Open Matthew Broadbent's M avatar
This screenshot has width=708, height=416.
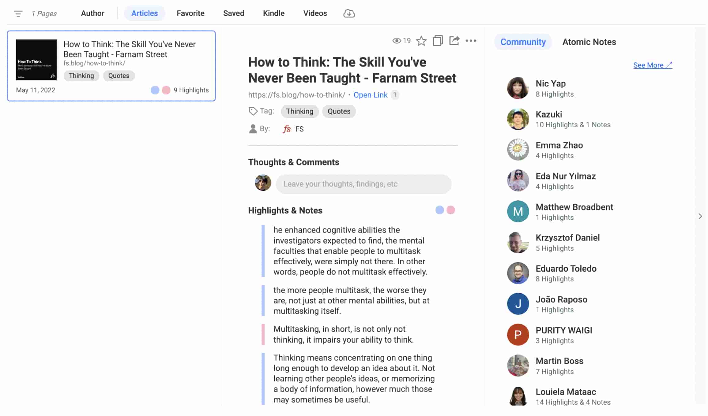(518, 211)
